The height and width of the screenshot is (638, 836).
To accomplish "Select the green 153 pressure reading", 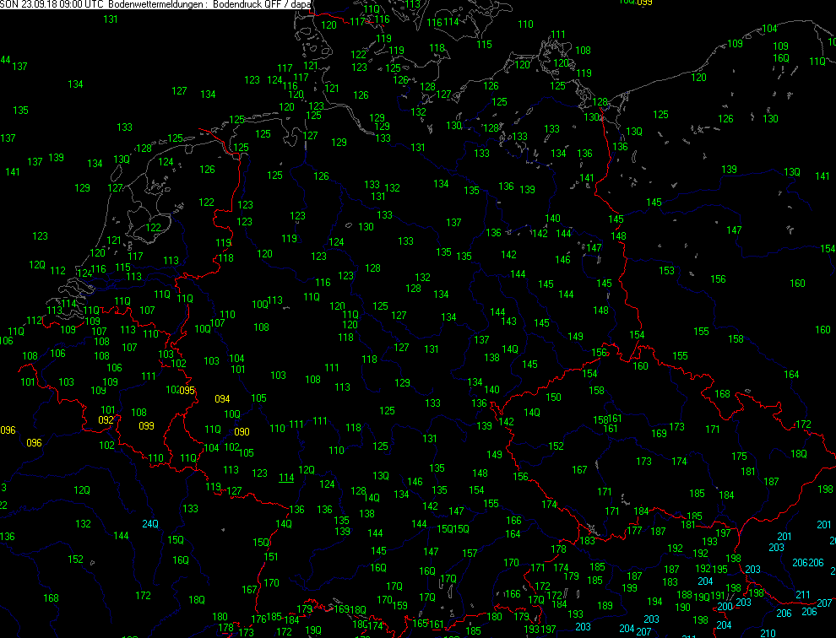I will click(x=667, y=271).
